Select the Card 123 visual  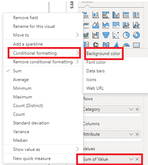click(136, 45)
